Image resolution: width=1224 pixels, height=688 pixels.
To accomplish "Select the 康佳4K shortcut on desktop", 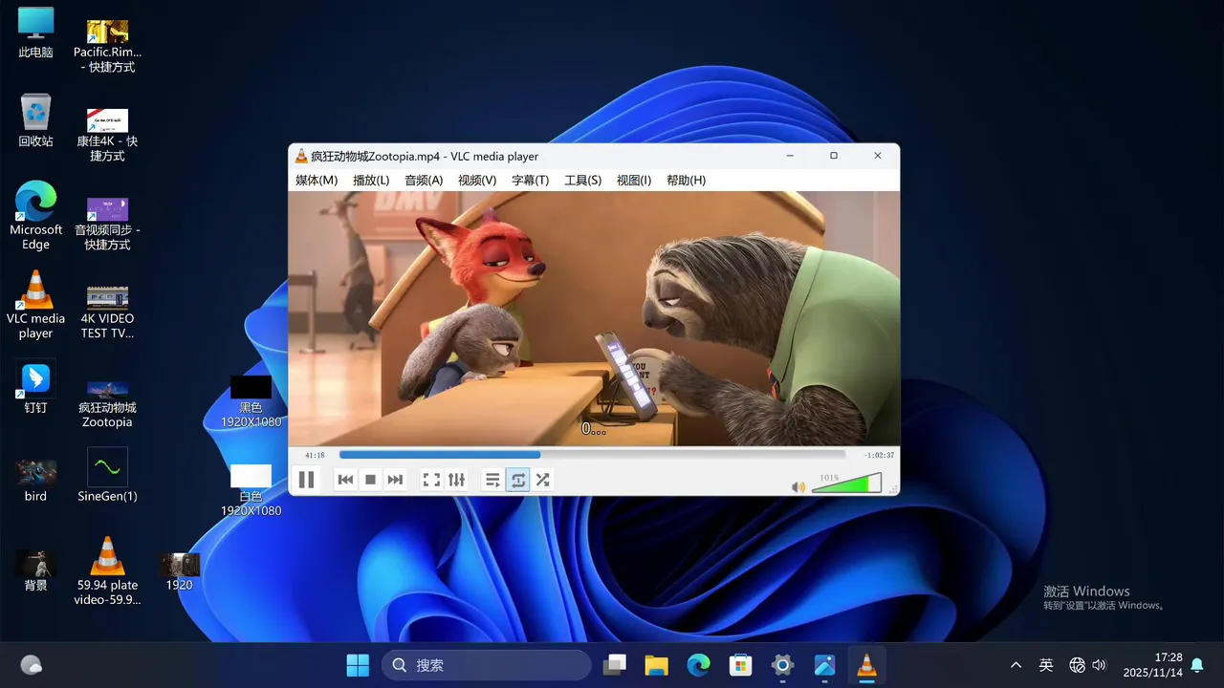I will (107, 134).
